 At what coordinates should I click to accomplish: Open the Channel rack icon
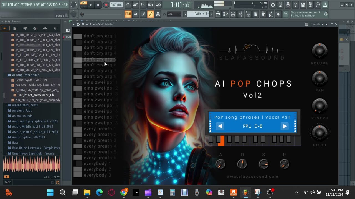233,14
